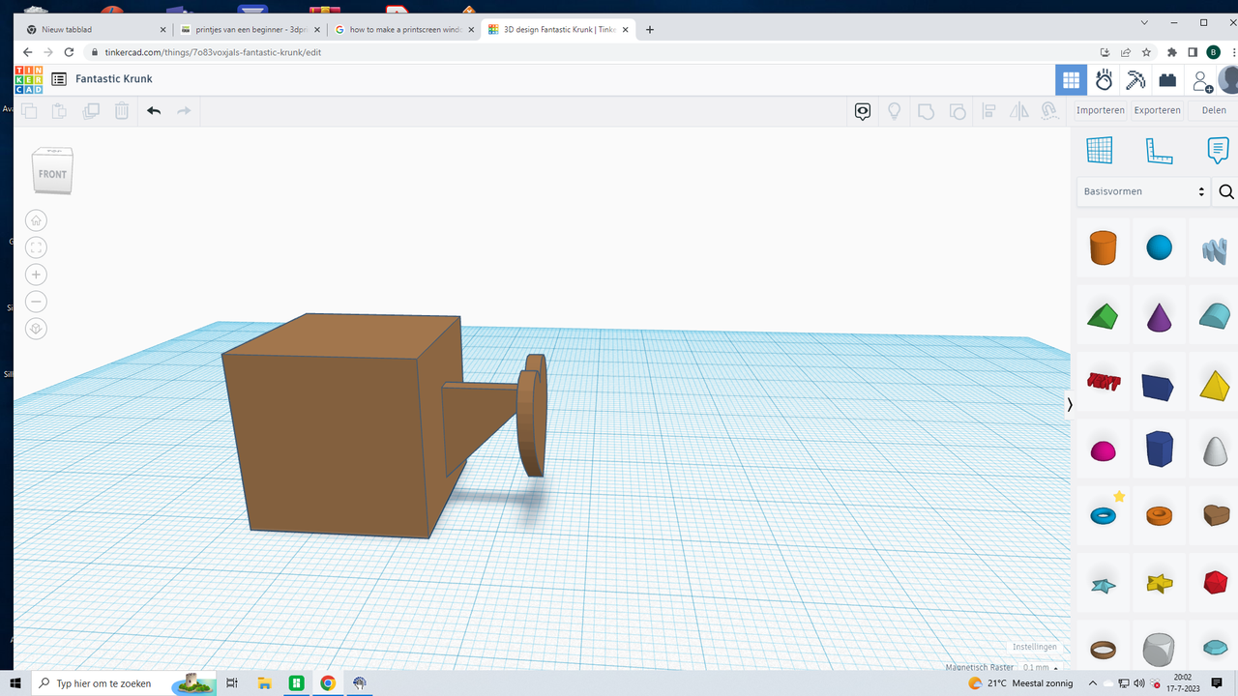This screenshot has height=696, width=1238.
Task: Switch to how to make a printscreen tab
Action: point(403,30)
